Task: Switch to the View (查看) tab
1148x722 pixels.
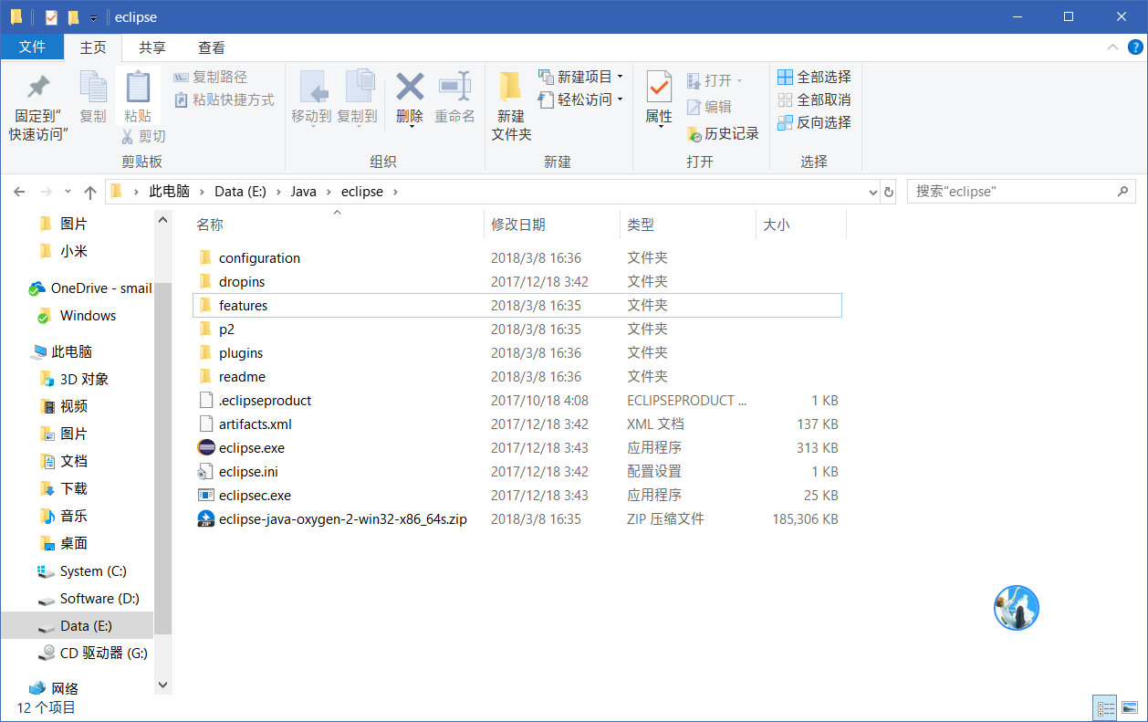Action: (x=212, y=47)
